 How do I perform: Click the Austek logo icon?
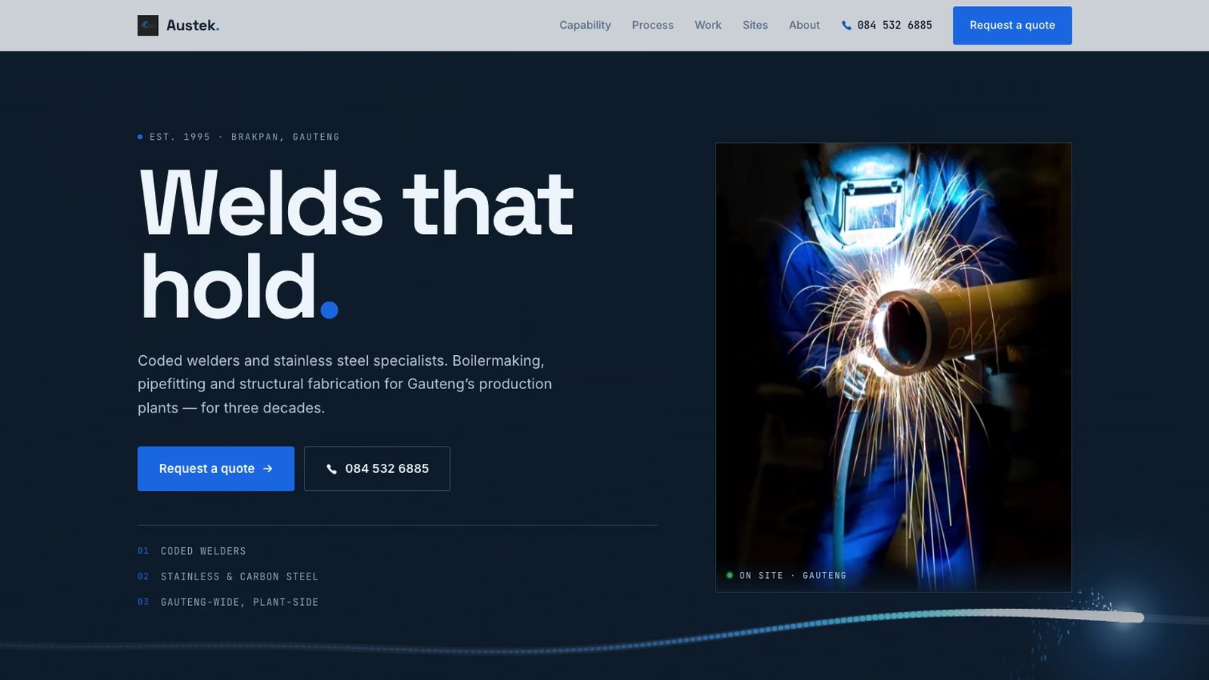pos(148,26)
